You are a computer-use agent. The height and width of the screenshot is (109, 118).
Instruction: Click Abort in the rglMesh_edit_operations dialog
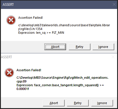click(x=54, y=103)
